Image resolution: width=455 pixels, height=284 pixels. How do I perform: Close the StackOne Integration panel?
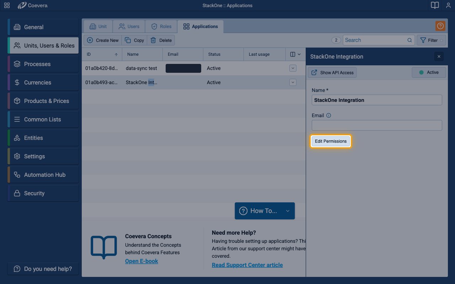pyautogui.click(x=439, y=56)
